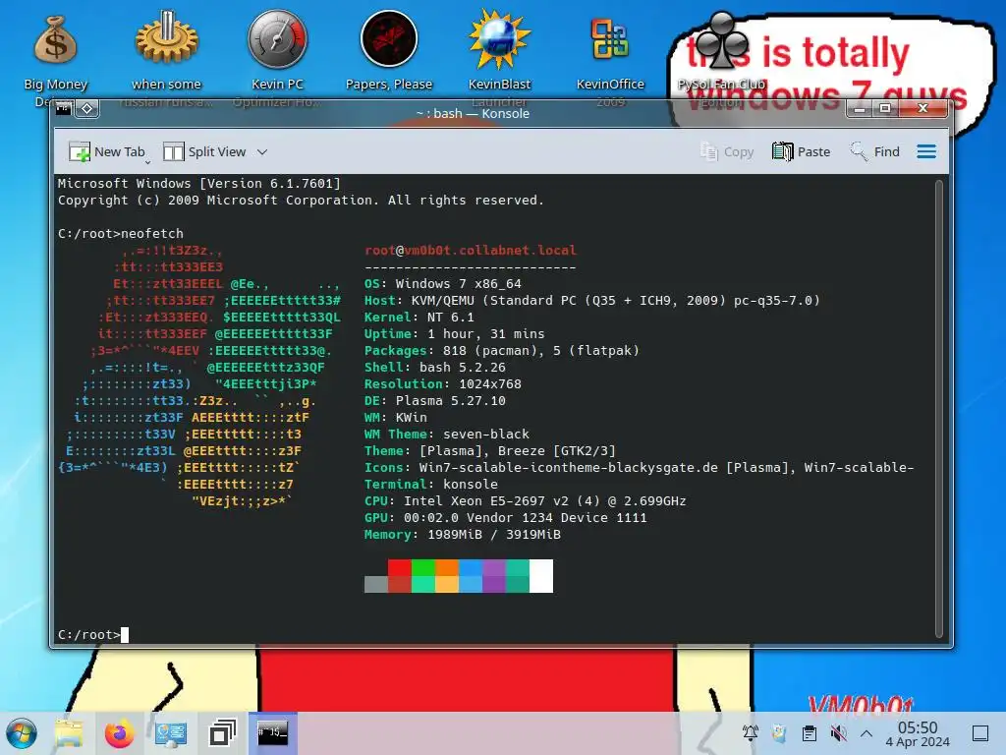
Task: Open the notifications bell tray icon
Action: (x=750, y=733)
